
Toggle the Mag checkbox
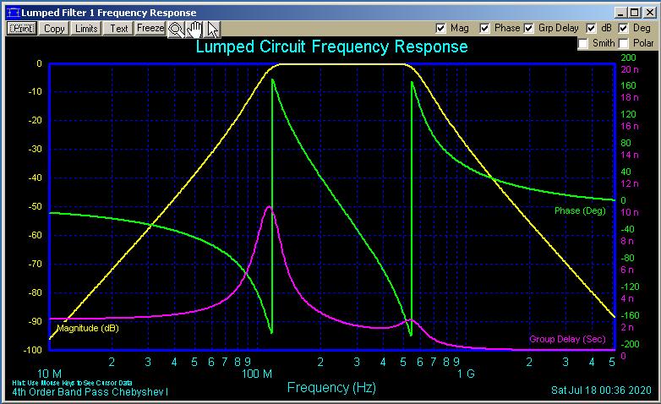pos(440,28)
